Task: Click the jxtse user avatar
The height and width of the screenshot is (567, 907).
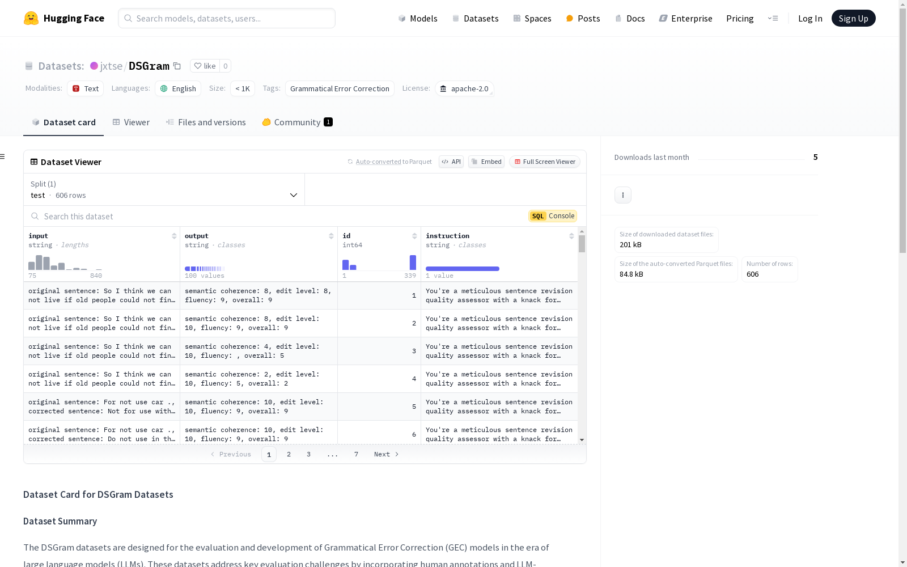Action: (94, 66)
